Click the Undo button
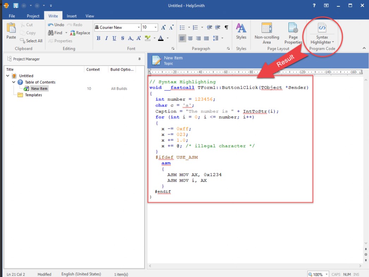Viewport: 369px width, 277px height. (56, 25)
